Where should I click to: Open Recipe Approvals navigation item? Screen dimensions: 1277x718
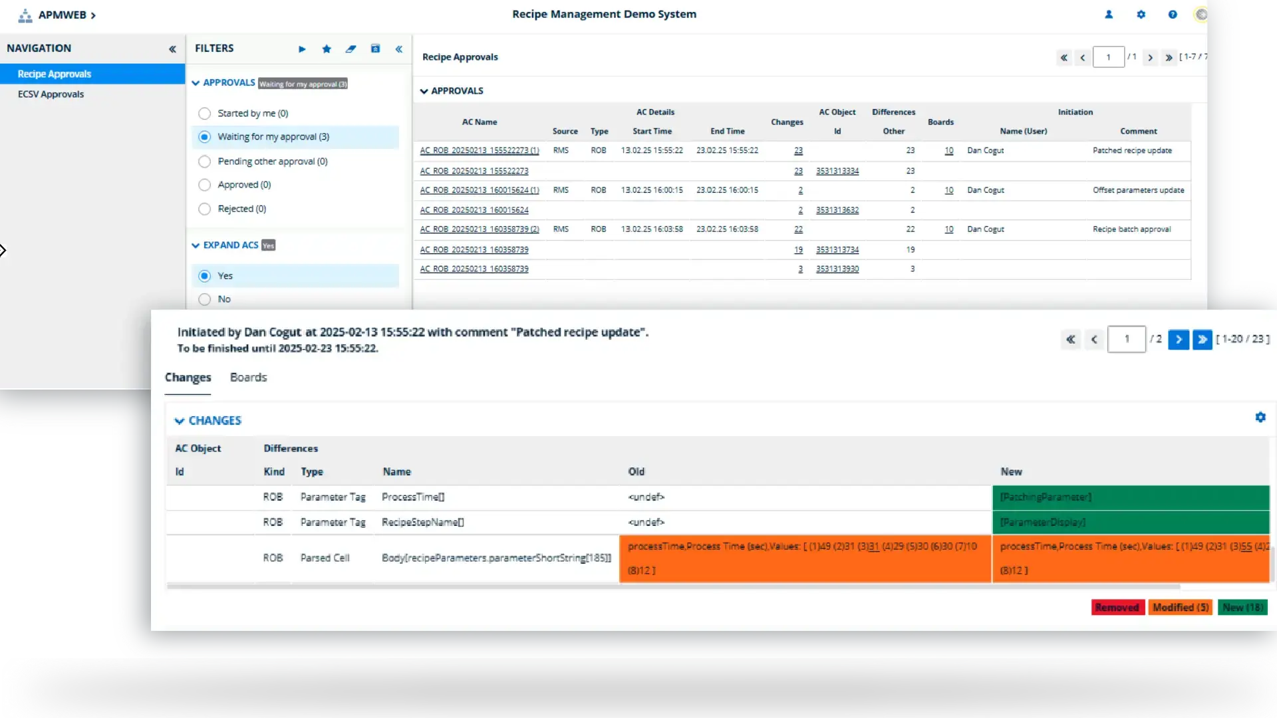pos(92,74)
